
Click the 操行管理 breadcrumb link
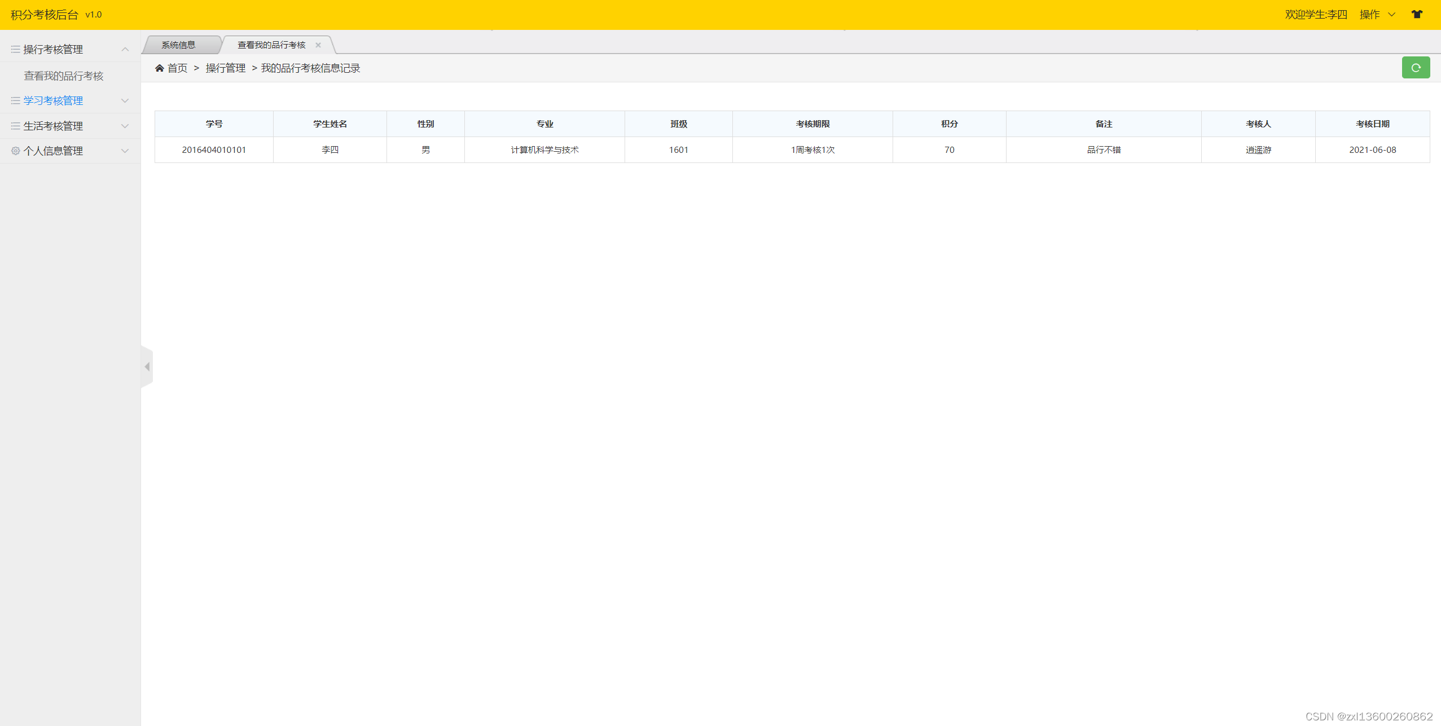coord(225,68)
